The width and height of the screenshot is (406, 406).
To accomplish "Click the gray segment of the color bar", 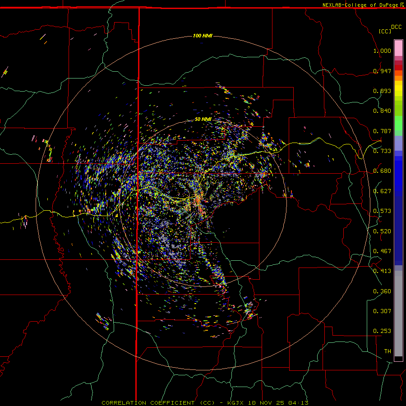I will coord(398,314).
